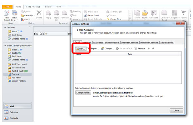Minimize the navigation pane with arrow
The height and width of the screenshot is (125, 193).
pyautogui.click(x=30, y=27)
